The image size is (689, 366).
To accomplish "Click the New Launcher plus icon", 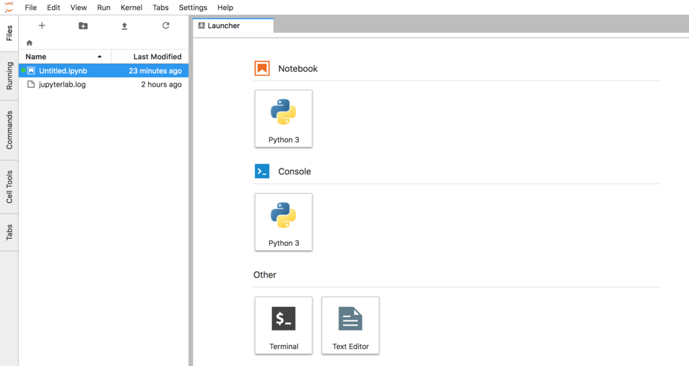I will 42,26.
